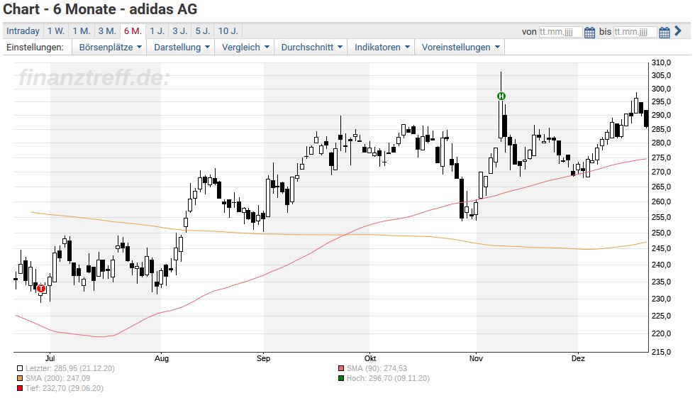The image size is (695, 398).
Task: Select the 1 W. timeframe tab
Action: click(x=56, y=31)
